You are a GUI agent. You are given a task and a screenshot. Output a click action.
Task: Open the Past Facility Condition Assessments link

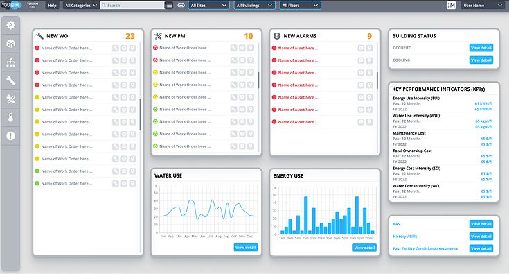[425, 248]
